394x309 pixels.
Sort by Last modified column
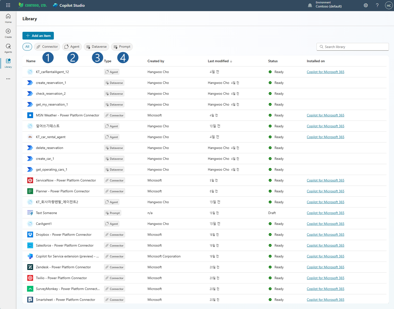pos(220,61)
